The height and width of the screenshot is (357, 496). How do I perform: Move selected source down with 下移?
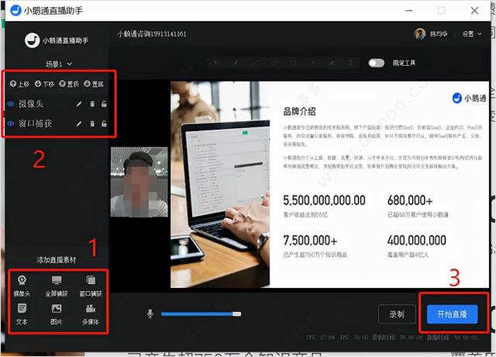tap(44, 84)
